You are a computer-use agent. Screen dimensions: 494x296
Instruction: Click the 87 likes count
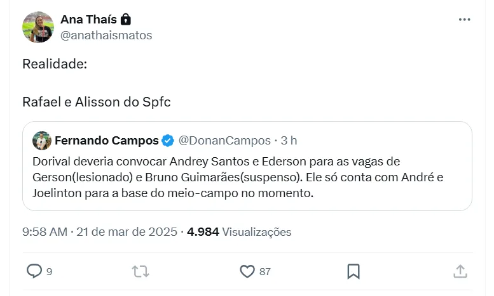[x=265, y=272]
